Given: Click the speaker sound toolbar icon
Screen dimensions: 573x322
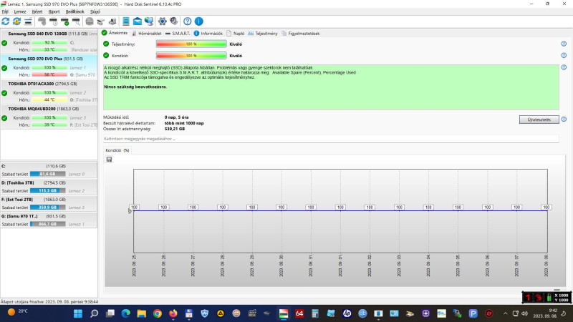Looking at the screenshot, I should coord(173,21).
